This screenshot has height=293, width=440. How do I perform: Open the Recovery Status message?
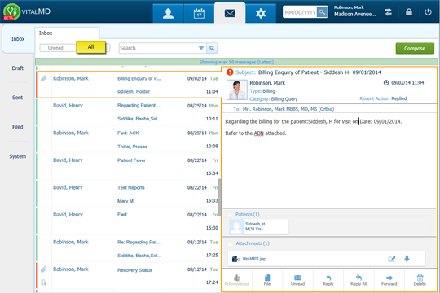point(129,276)
